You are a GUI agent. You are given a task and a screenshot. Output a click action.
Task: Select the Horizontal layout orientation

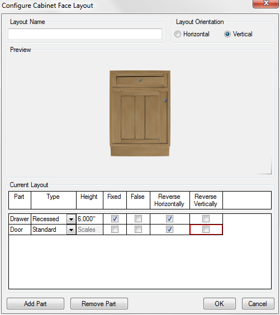(178, 34)
